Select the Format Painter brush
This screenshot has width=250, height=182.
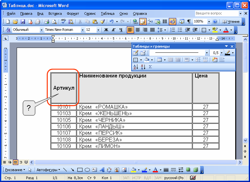coord(102,22)
